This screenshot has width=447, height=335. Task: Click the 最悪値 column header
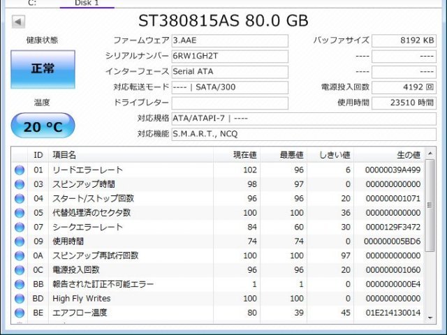(x=284, y=155)
